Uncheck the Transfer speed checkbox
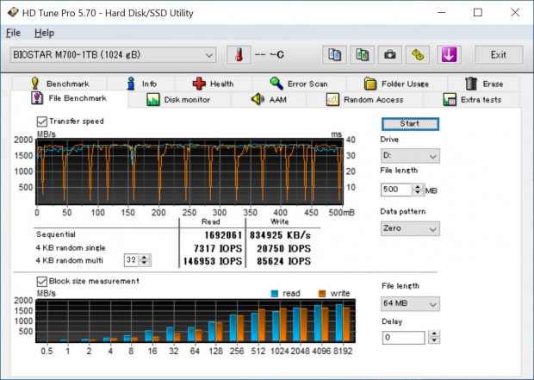This screenshot has height=380, width=534. pos(42,121)
